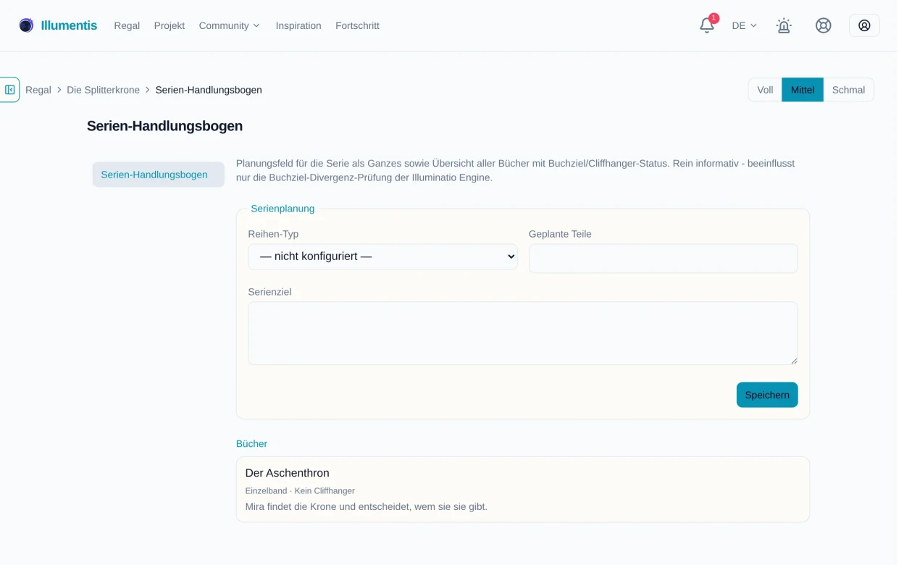The height and width of the screenshot is (565, 904).
Task: Click the alarm siren icon
Action: [x=784, y=25]
